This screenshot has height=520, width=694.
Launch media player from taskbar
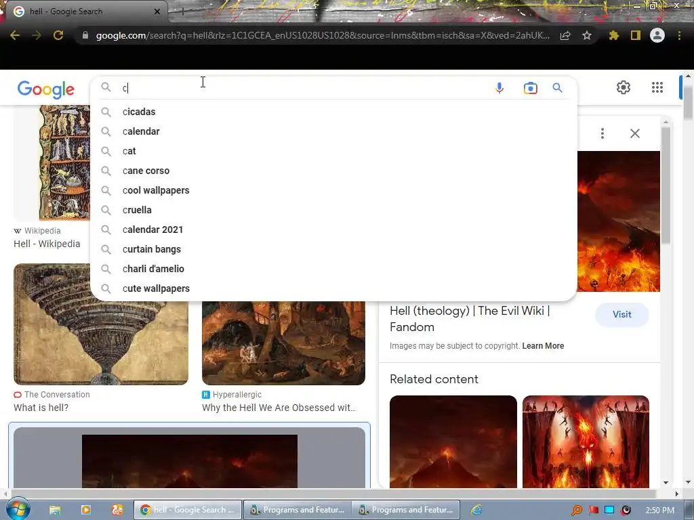(x=86, y=510)
